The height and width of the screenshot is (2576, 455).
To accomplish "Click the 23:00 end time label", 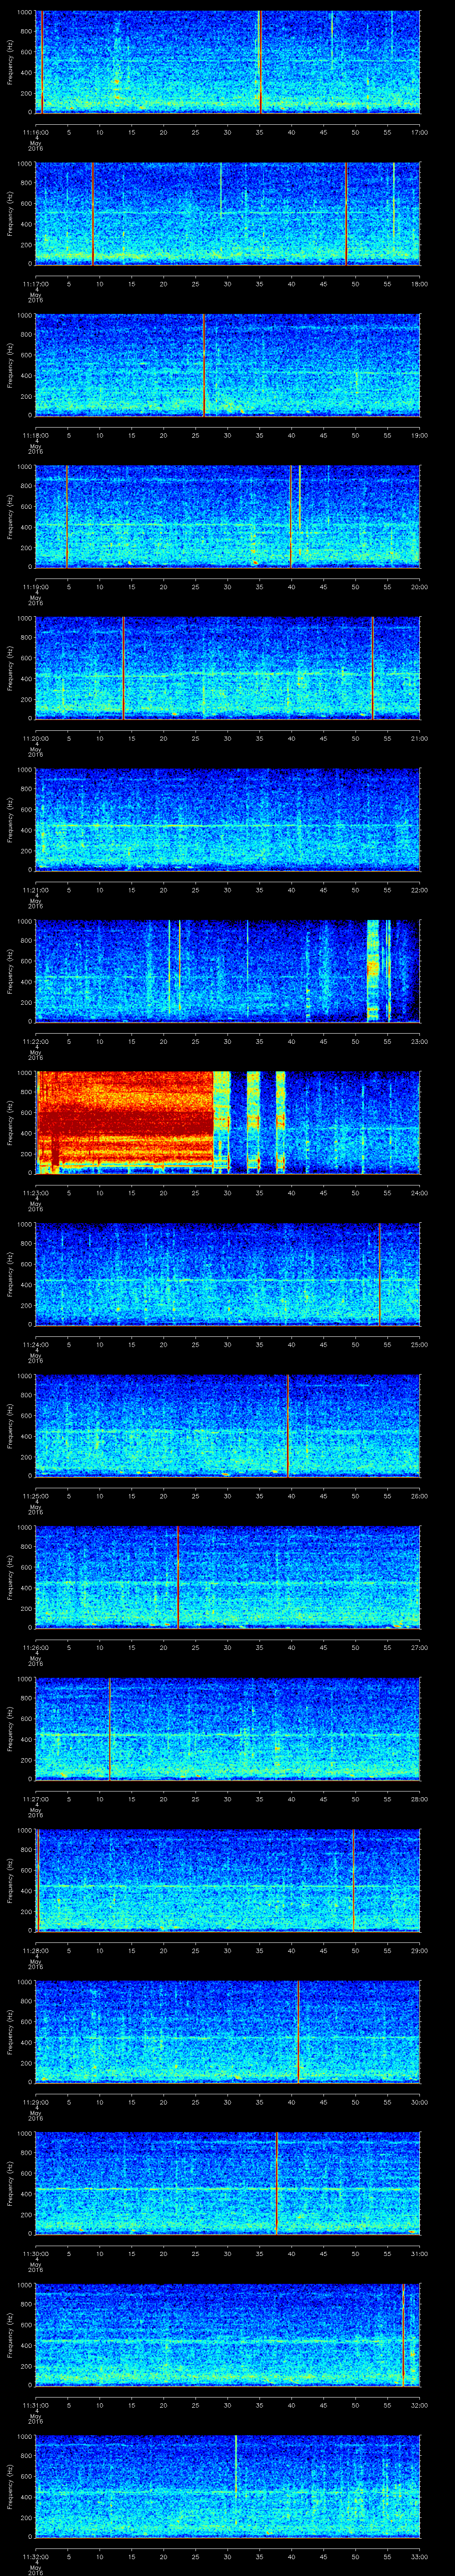I will click(419, 1041).
